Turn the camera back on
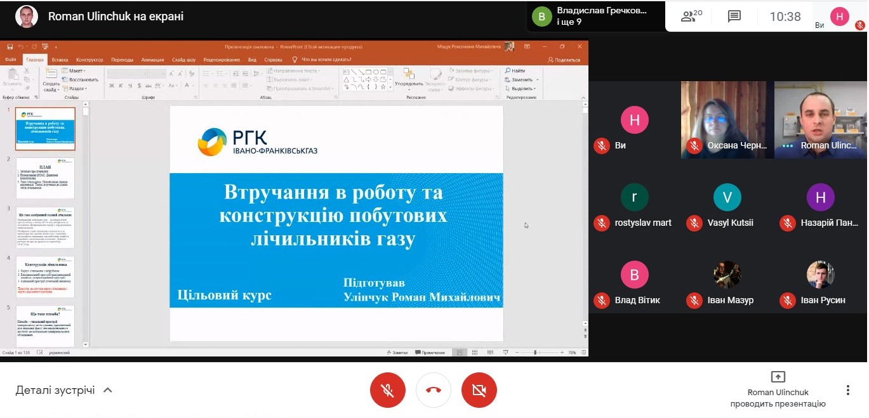This screenshot has width=869, height=418. pyautogui.click(x=479, y=390)
